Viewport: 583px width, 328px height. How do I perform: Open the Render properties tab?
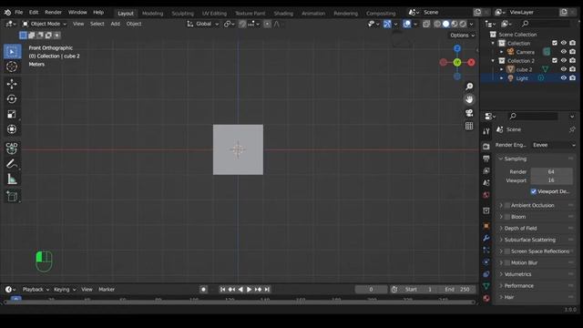(486, 147)
